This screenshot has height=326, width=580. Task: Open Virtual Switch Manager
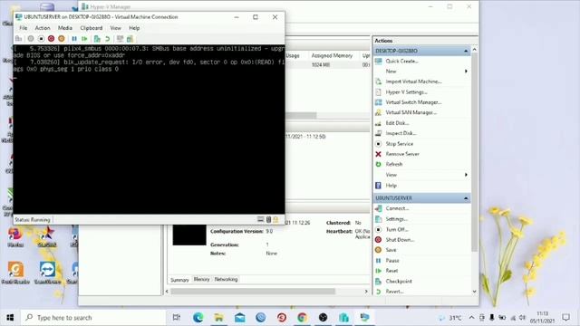click(x=413, y=102)
